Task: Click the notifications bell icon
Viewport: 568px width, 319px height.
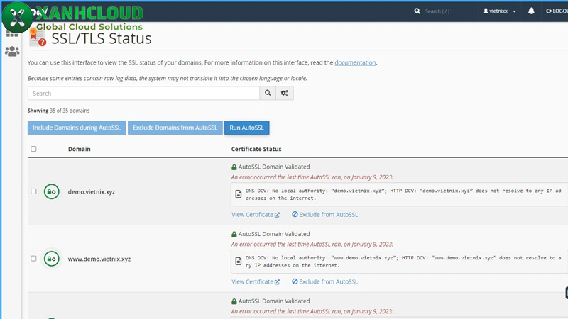Action: point(531,11)
